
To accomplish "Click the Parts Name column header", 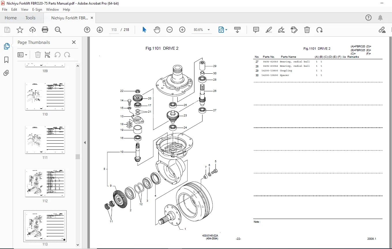I will [x=288, y=57].
